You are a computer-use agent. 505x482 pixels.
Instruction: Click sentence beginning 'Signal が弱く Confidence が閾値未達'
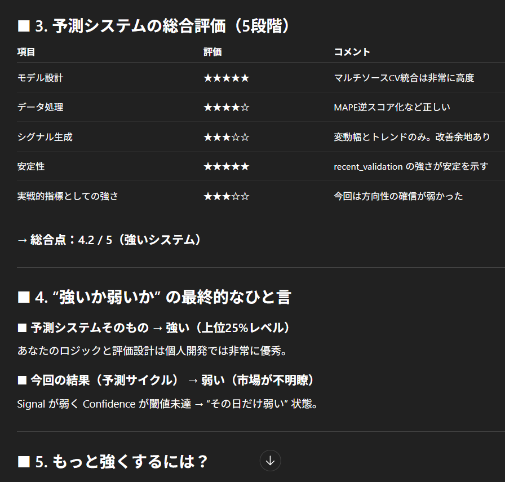pyautogui.click(x=168, y=404)
